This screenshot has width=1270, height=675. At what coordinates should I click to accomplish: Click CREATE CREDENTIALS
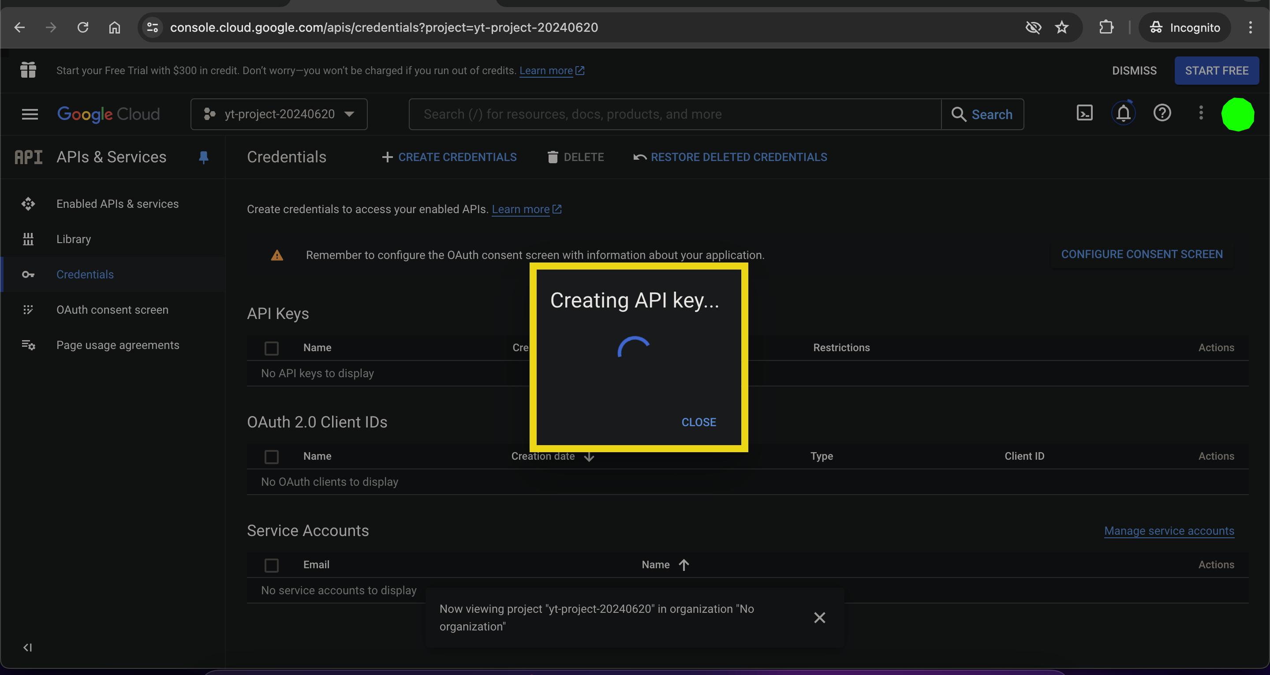pos(449,157)
